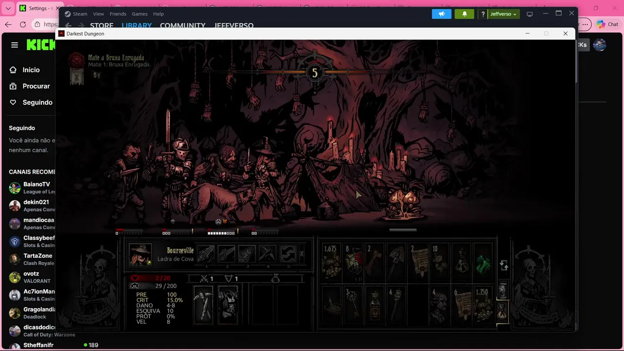Viewport: 624px width, 351px height.
Task: Click the browser refresh button
Action: point(23,24)
